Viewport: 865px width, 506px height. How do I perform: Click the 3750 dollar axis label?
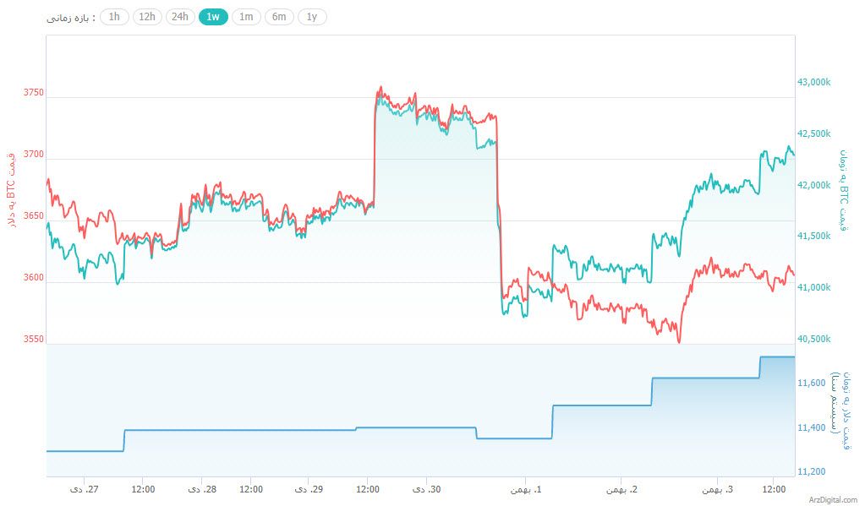pyautogui.click(x=33, y=93)
